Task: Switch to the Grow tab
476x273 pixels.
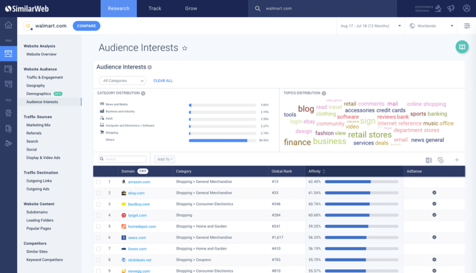Action: 191,8
